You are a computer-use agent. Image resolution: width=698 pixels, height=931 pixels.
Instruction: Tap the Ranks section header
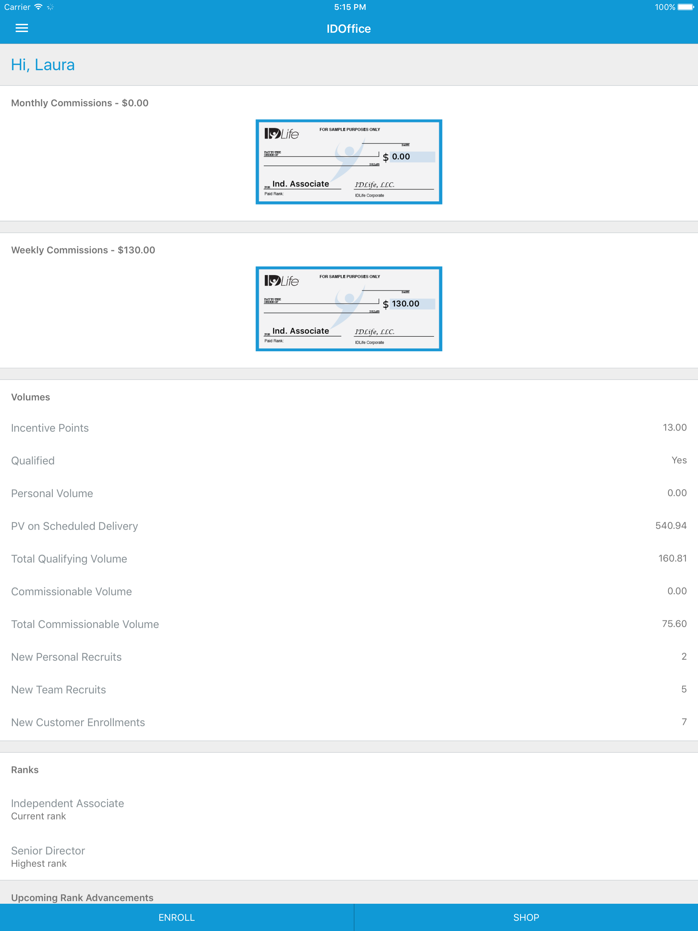pyautogui.click(x=25, y=770)
